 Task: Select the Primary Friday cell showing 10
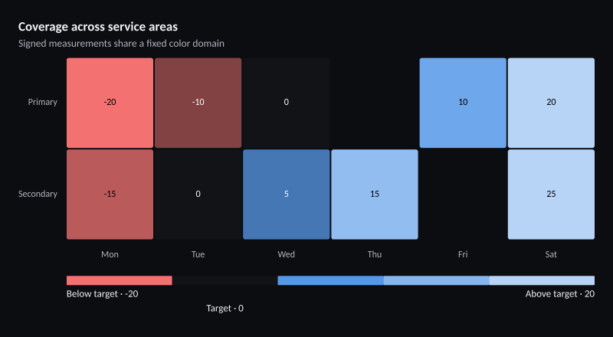click(463, 103)
